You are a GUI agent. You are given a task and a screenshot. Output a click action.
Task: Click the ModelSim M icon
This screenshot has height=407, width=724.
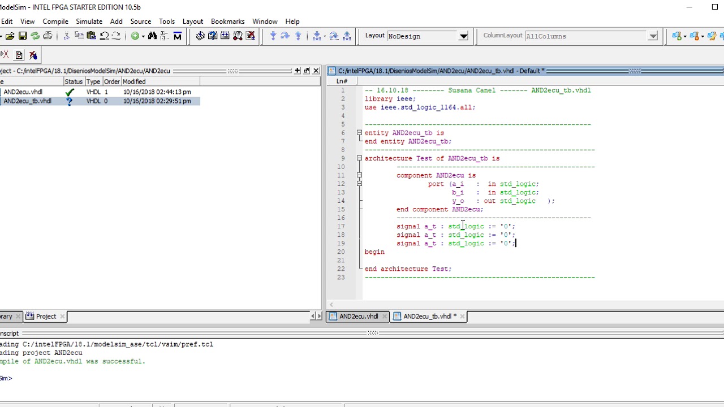pos(177,36)
